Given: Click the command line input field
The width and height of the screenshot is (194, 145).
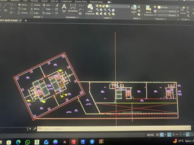Looking at the screenshot, I should click(114, 129).
